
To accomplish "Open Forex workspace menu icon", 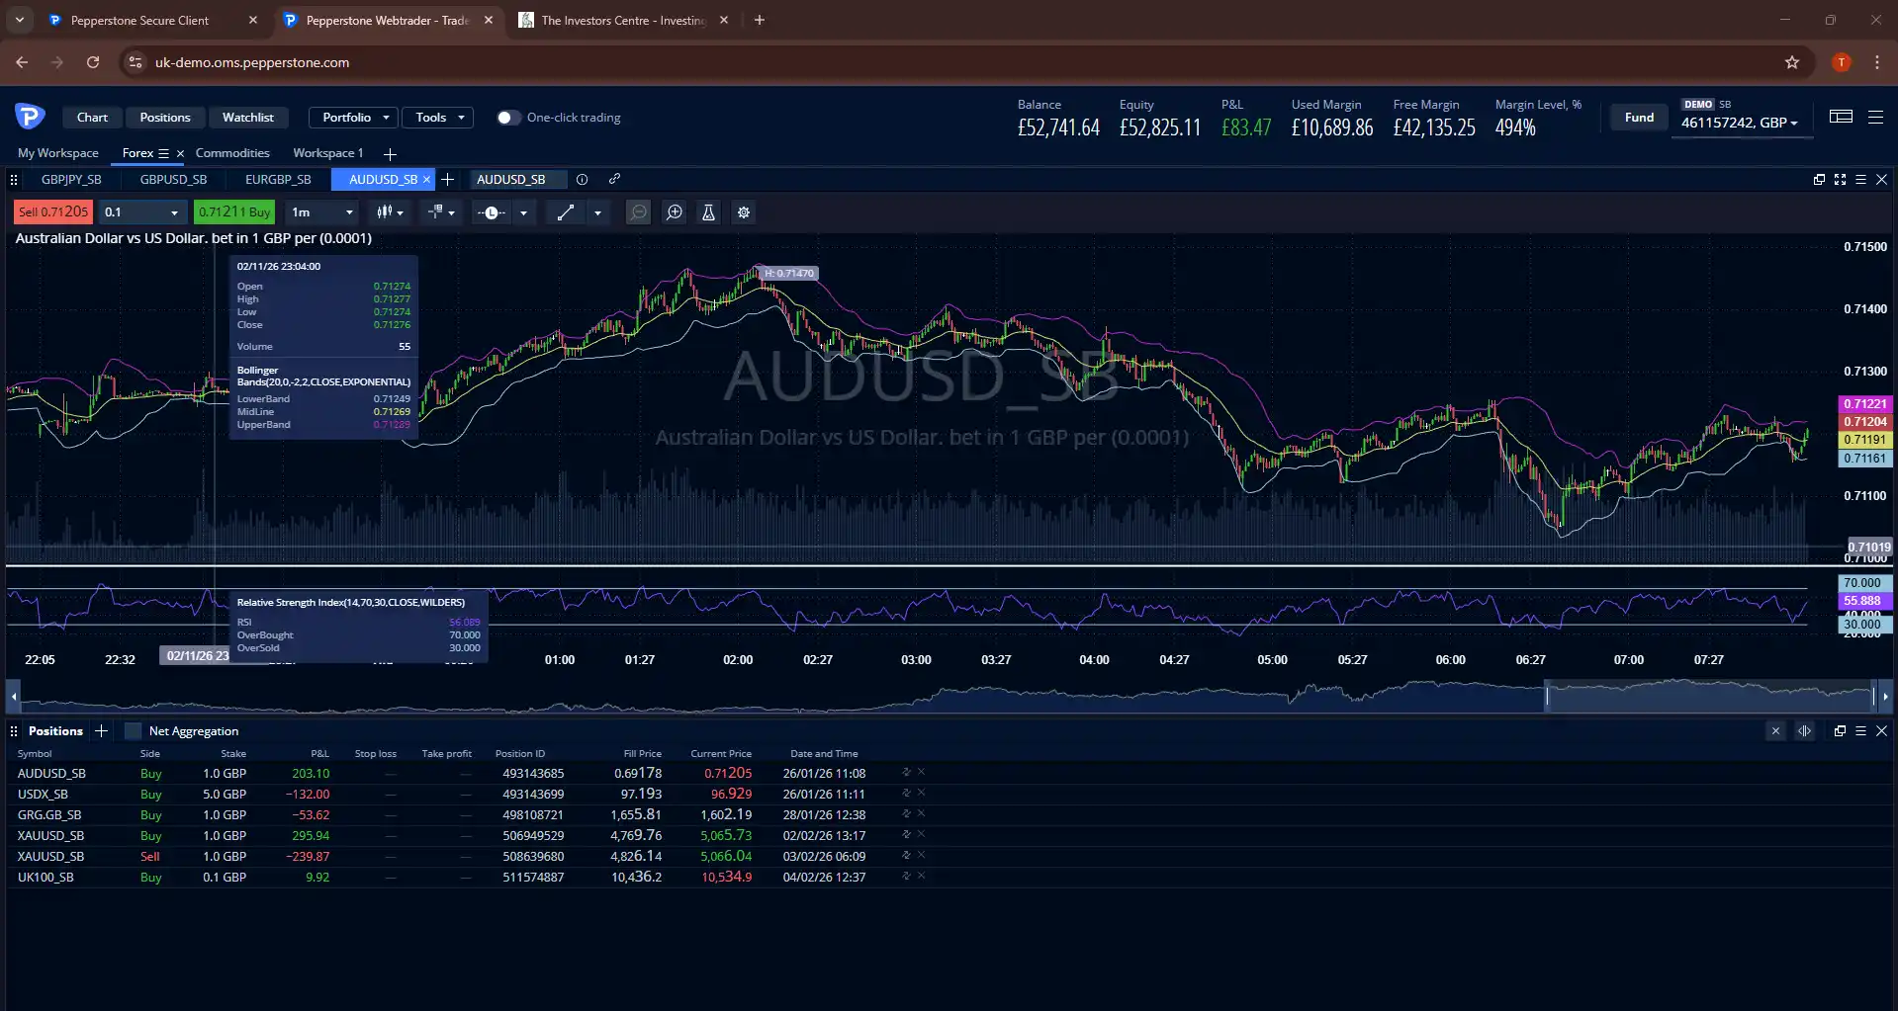I will coord(164,153).
